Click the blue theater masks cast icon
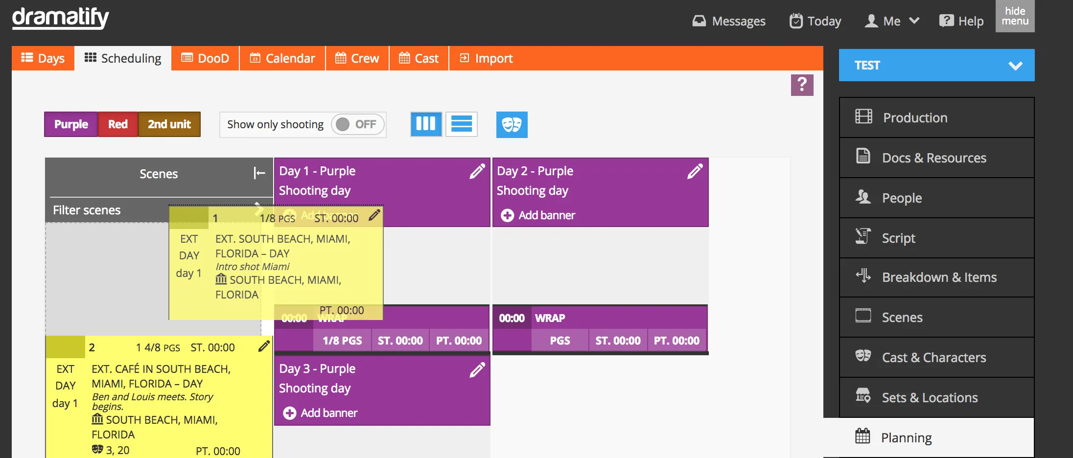 coord(512,124)
